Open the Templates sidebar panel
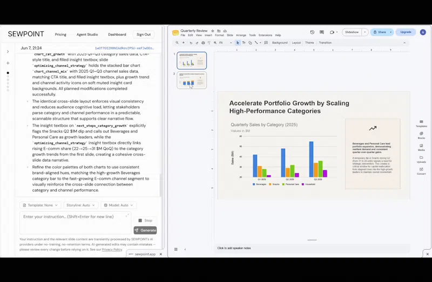Screen dimensions: 432x282 coord(421,123)
